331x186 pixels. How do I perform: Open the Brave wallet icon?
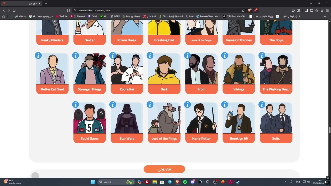click(312, 10)
